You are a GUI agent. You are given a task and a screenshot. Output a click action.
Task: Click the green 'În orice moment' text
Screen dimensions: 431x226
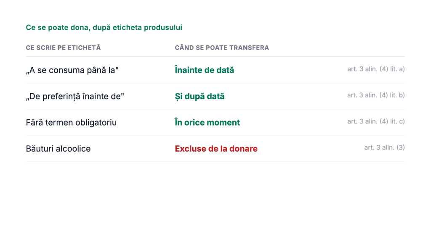pyautogui.click(x=207, y=122)
